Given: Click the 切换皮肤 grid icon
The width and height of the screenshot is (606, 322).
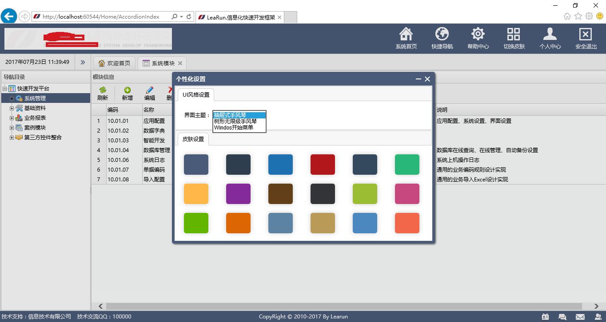Looking at the screenshot, I should 514,35.
